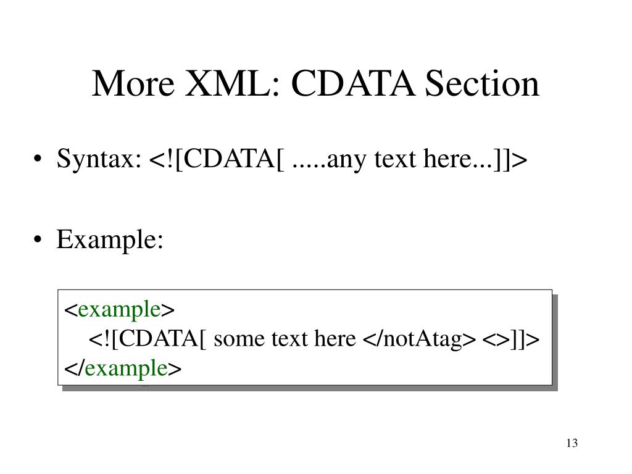Click the slide title 'More XML: CDATA Section'
Viewport: 632px width, 474px height.
click(x=315, y=83)
